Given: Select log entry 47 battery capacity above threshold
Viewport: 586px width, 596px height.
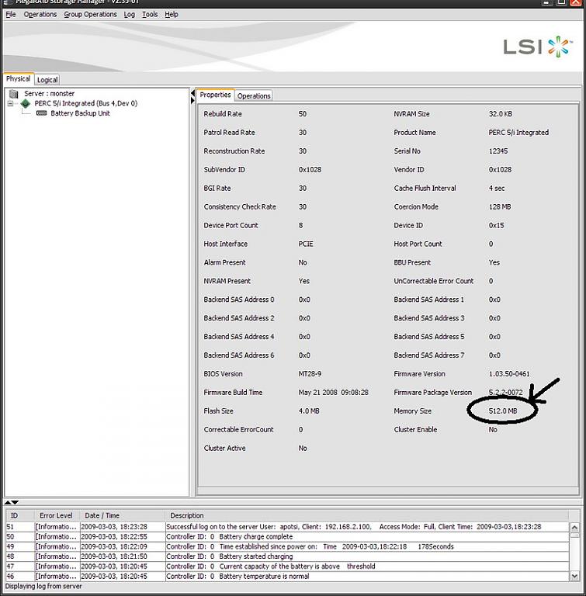Looking at the screenshot, I should [287, 567].
